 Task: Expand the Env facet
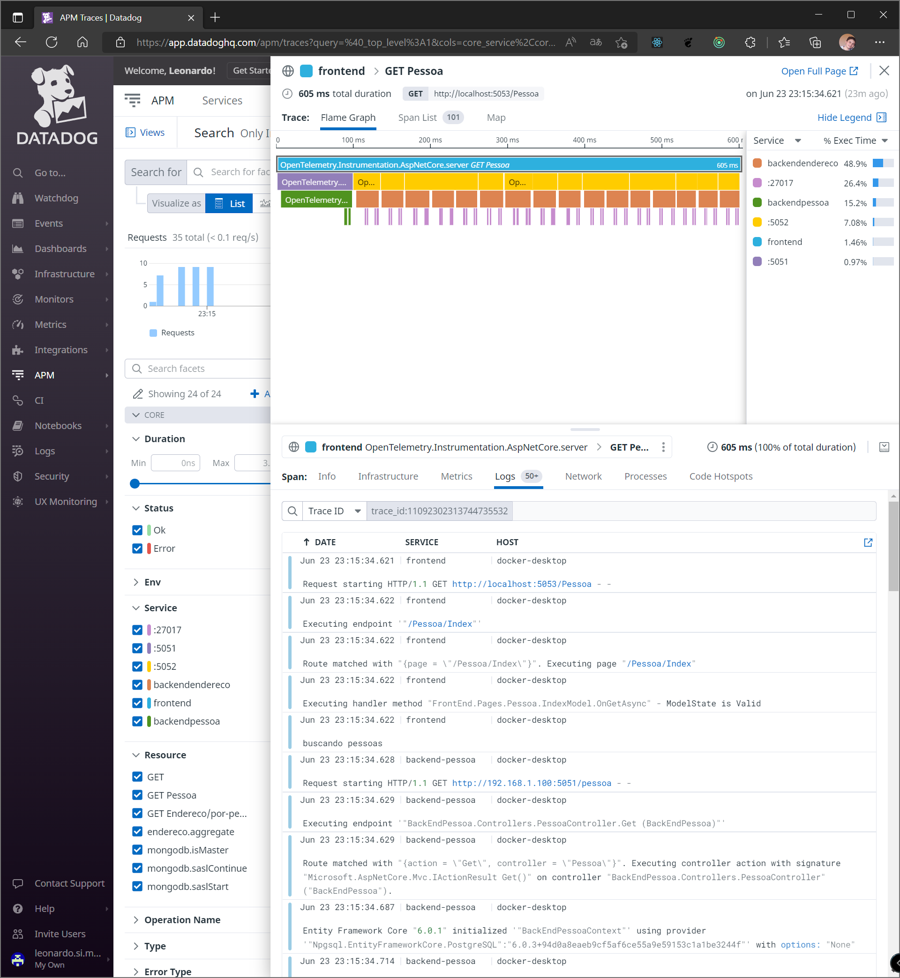tap(152, 582)
